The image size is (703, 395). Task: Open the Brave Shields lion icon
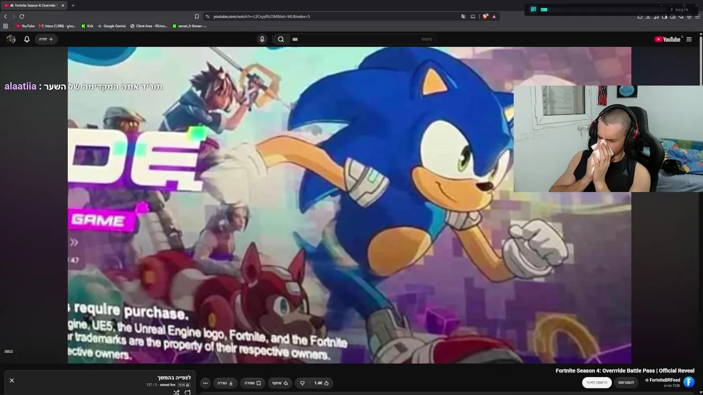tap(486, 16)
